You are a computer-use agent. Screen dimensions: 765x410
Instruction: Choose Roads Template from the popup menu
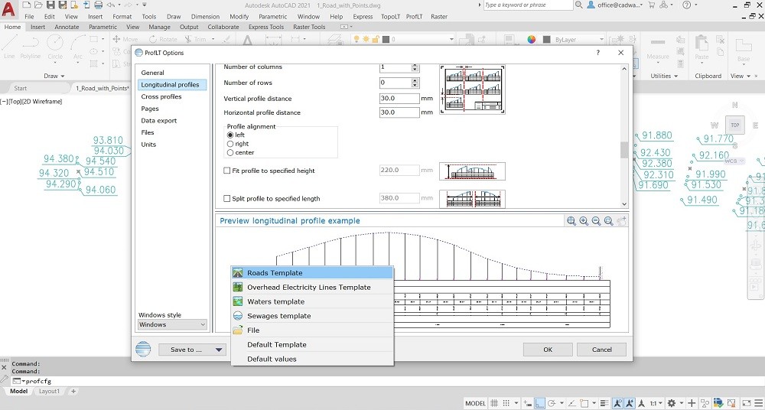point(312,273)
